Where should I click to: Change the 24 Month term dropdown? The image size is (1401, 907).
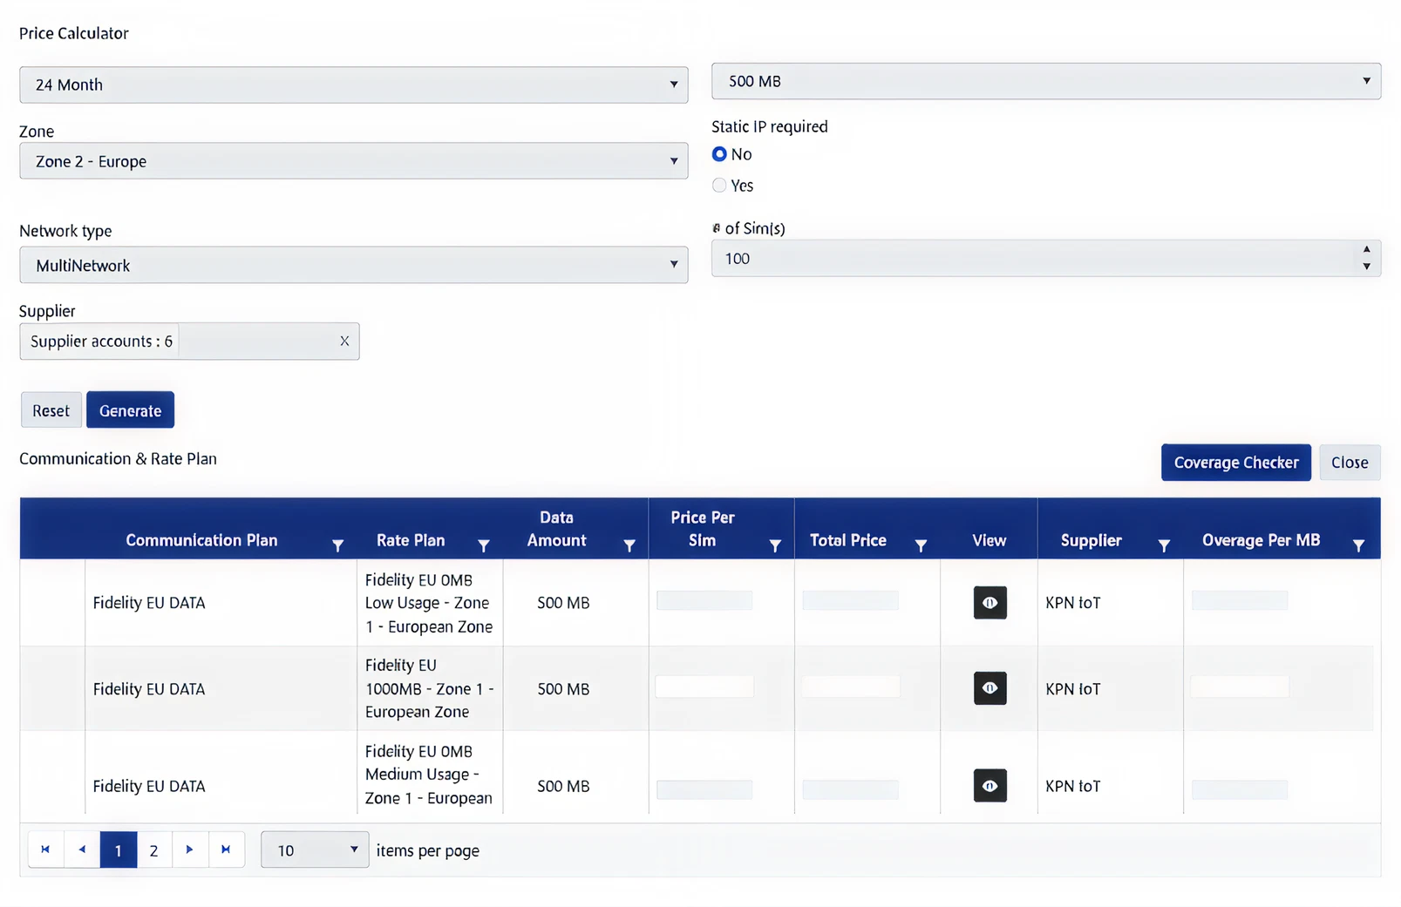coord(353,85)
